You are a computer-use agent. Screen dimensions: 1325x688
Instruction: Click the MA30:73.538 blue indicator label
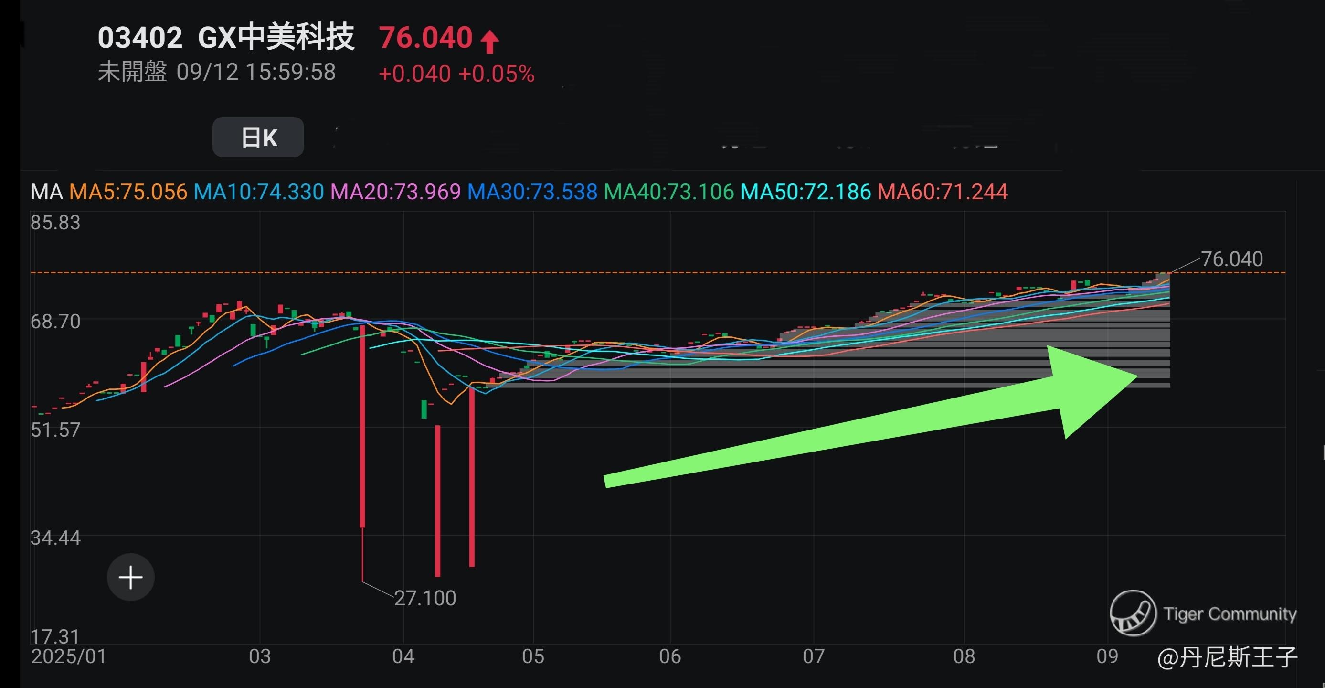coord(532,192)
